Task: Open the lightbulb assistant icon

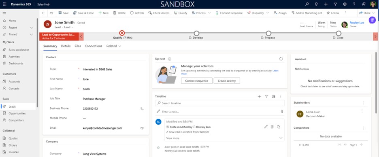Action: tap(316, 4)
